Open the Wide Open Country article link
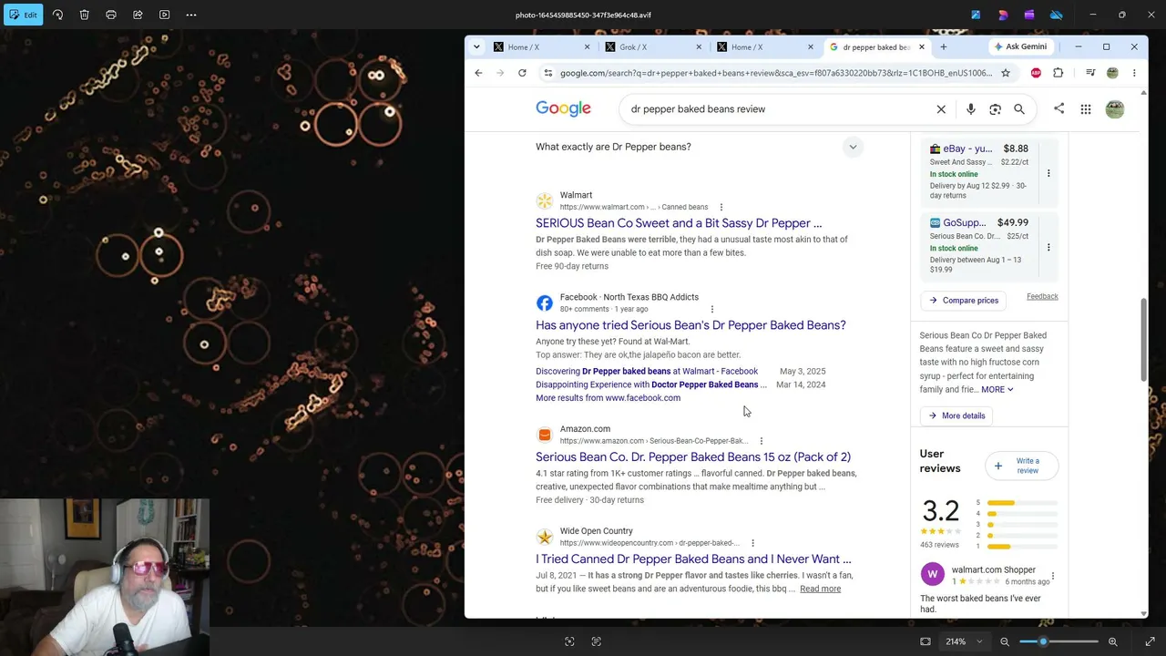1166x656 pixels. (x=693, y=559)
